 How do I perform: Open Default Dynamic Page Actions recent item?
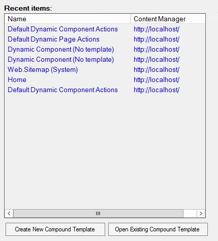[x=53, y=39]
